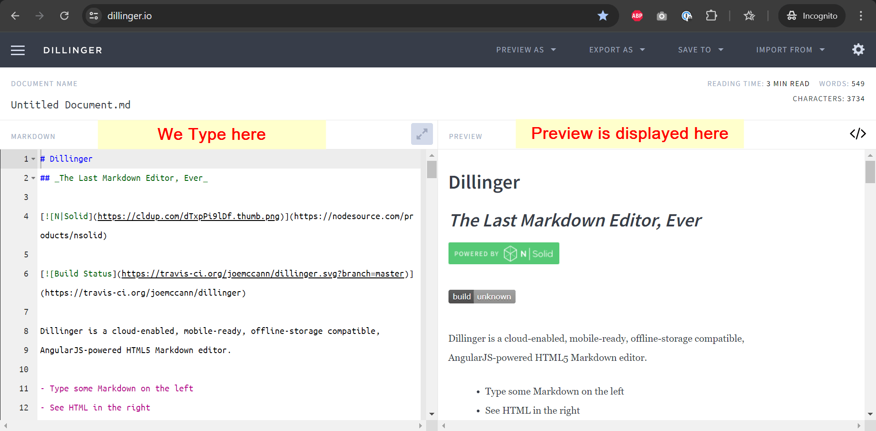
Task: Click the PREVIEW panel label
Action: coord(465,137)
